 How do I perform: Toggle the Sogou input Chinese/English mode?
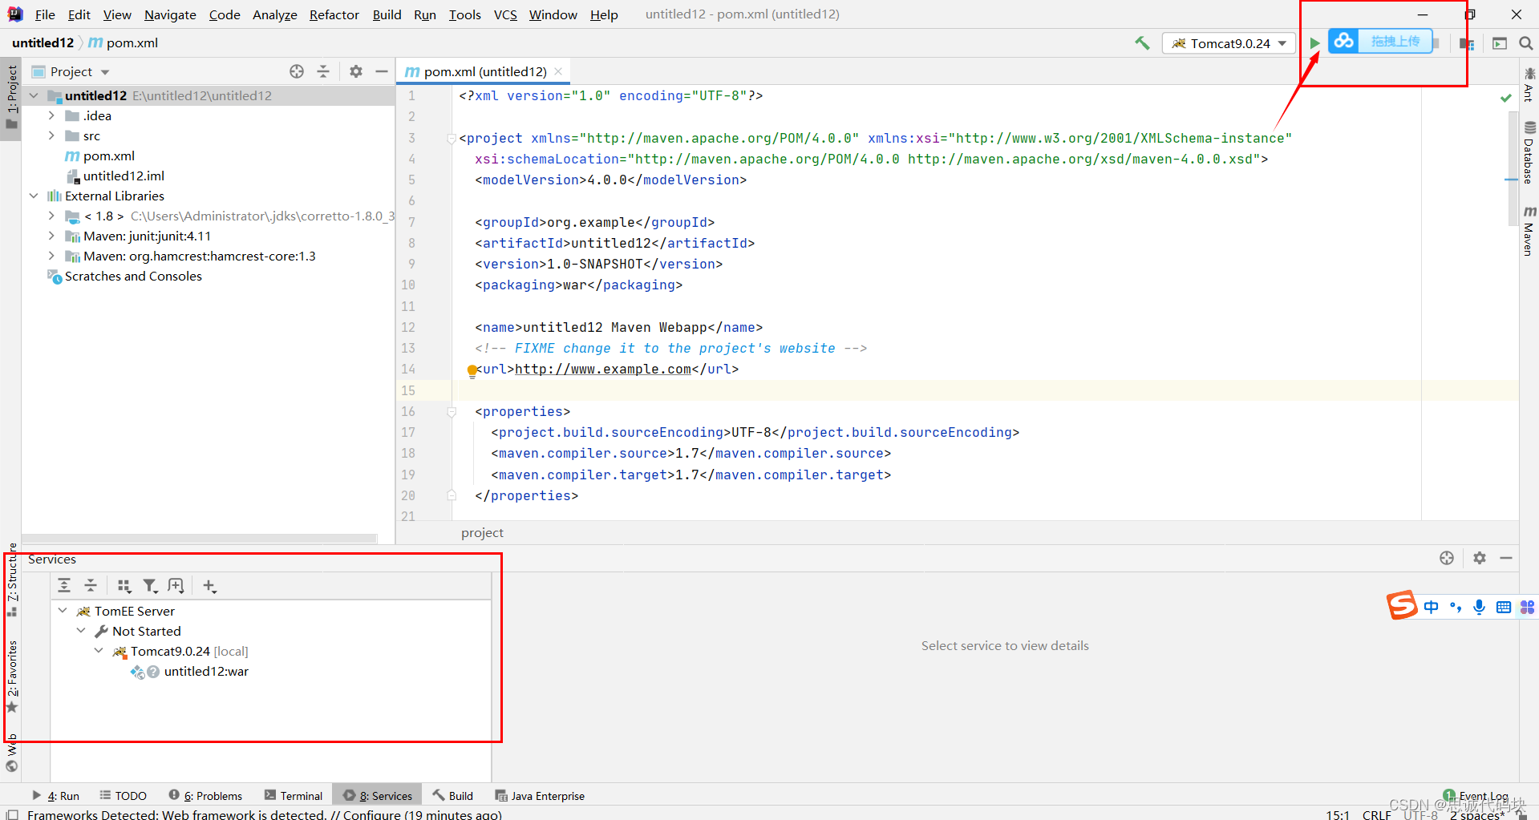(x=1432, y=607)
